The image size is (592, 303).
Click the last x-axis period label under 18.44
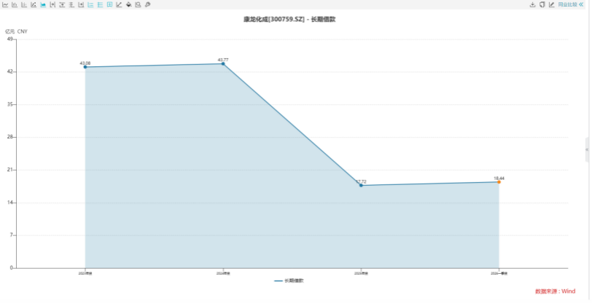(x=499, y=274)
